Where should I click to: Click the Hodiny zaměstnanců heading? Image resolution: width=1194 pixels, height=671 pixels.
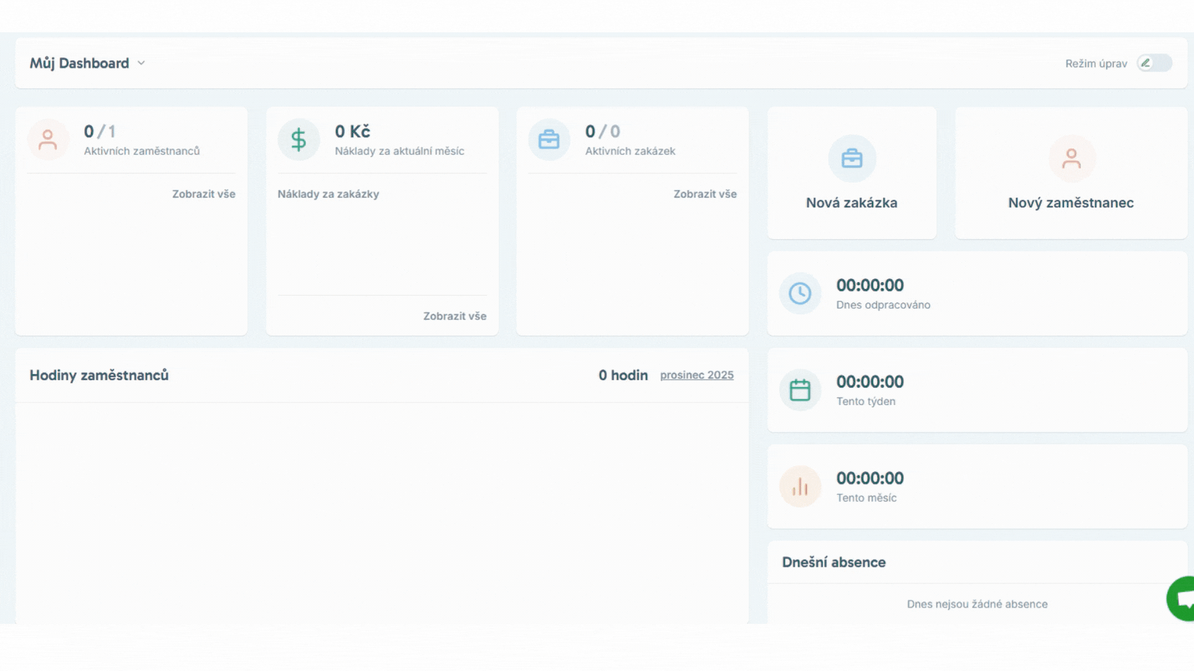point(99,375)
